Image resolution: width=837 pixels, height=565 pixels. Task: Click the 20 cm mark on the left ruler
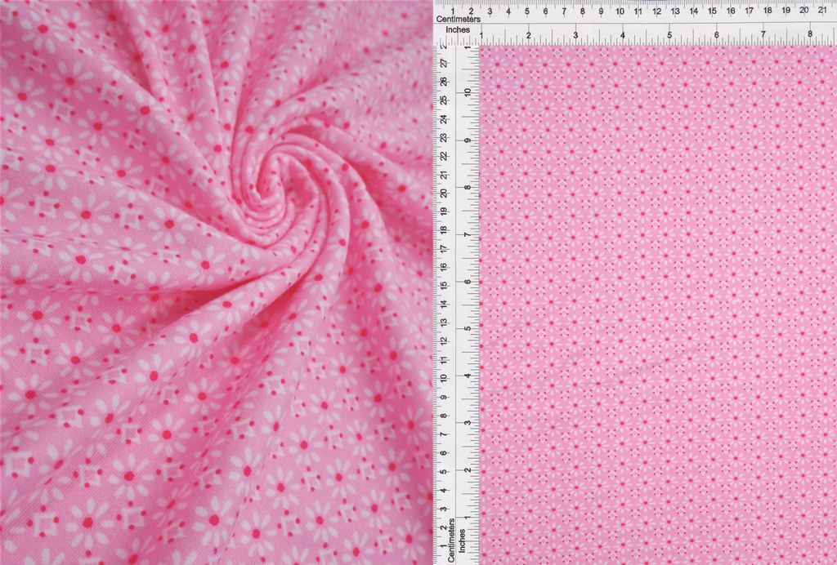443,193
